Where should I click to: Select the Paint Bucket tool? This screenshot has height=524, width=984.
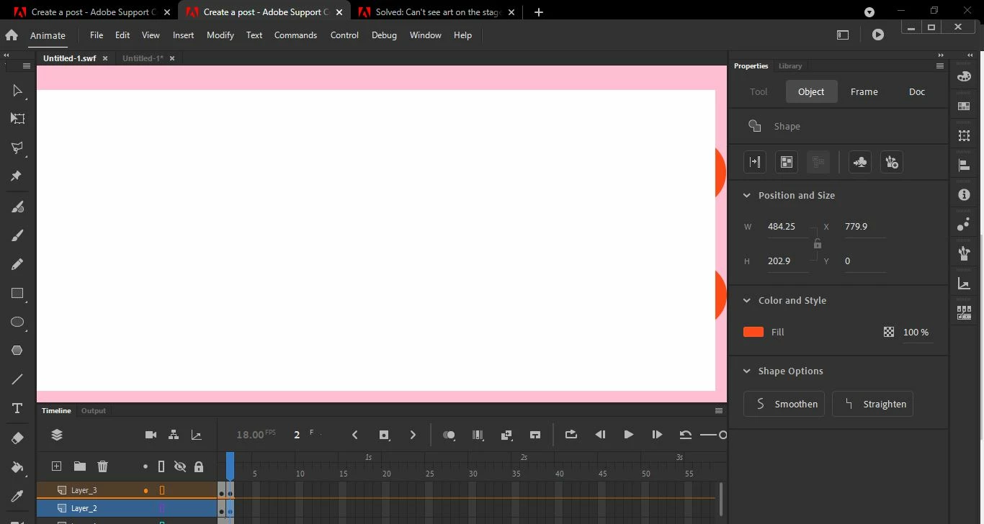click(18, 466)
